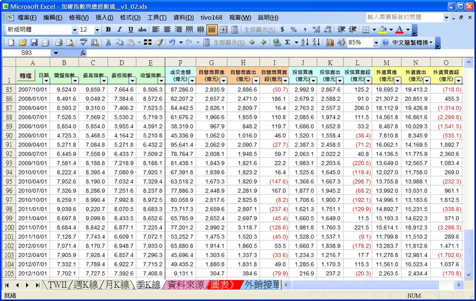Go to first sheet tab arrow
This screenshot has height=301, width=476.
(7, 285)
